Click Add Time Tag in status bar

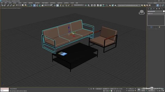[118, 91]
